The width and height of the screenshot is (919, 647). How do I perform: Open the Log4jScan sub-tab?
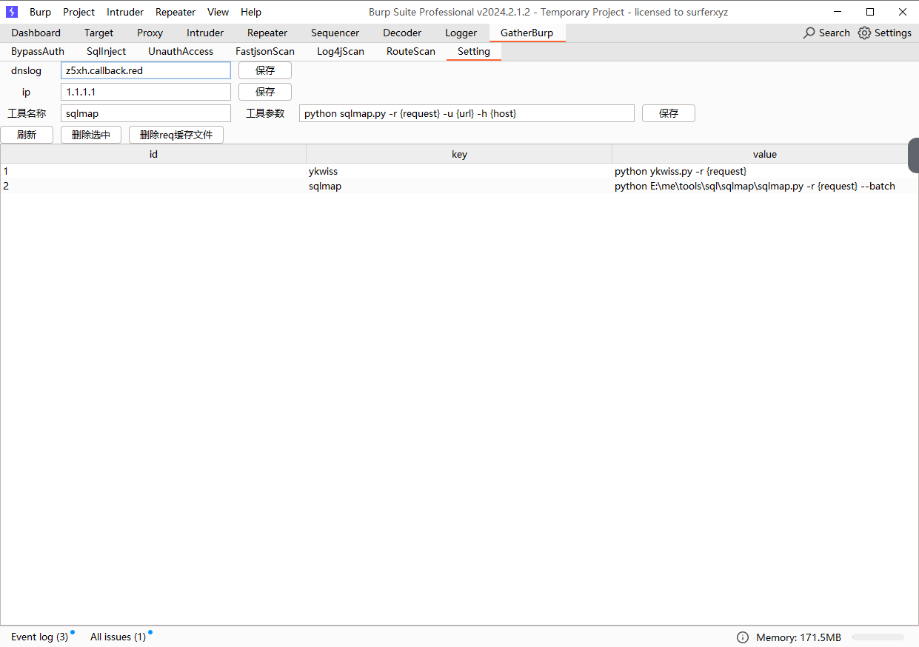(x=341, y=51)
